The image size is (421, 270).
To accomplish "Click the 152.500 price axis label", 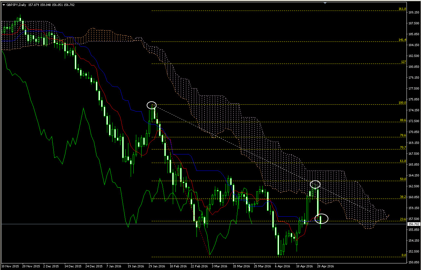I will 414,252.
